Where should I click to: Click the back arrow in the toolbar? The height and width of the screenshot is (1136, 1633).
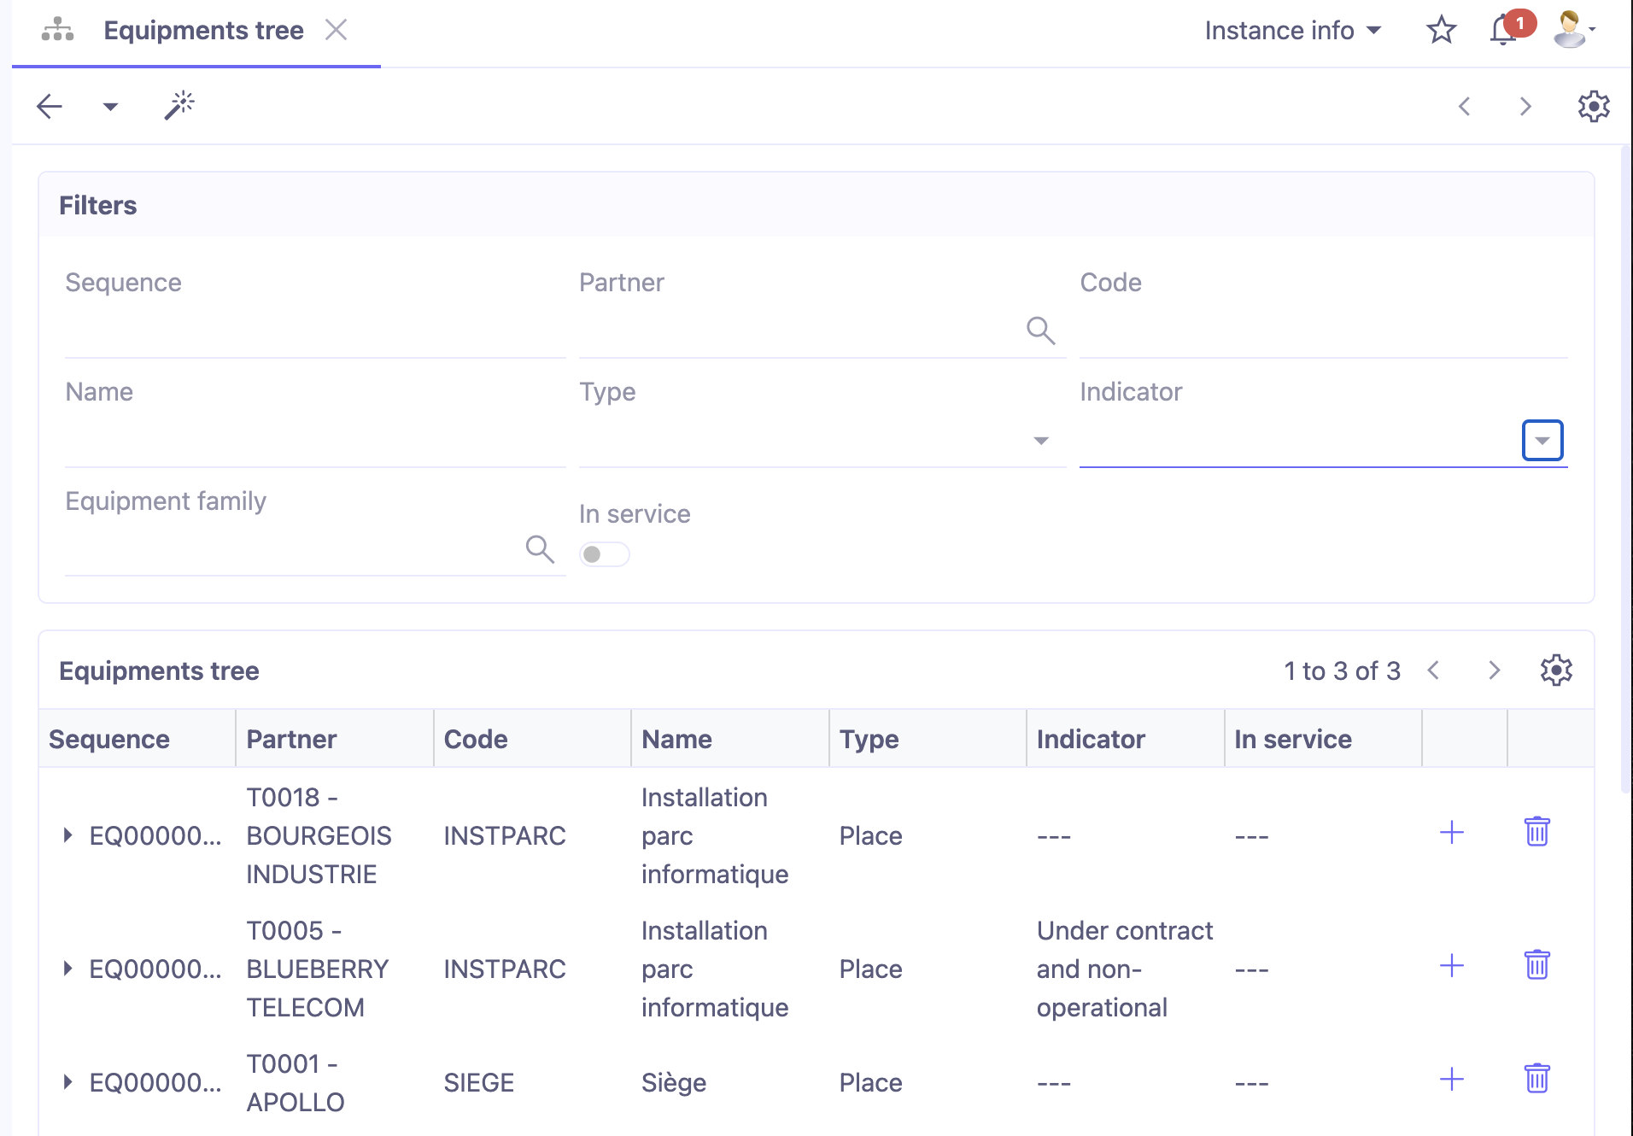click(49, 105)
